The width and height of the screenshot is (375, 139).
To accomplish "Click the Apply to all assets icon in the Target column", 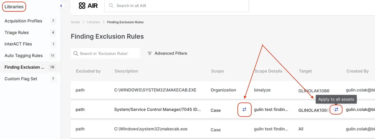I will pyautogui.click(x=336, y=110).
